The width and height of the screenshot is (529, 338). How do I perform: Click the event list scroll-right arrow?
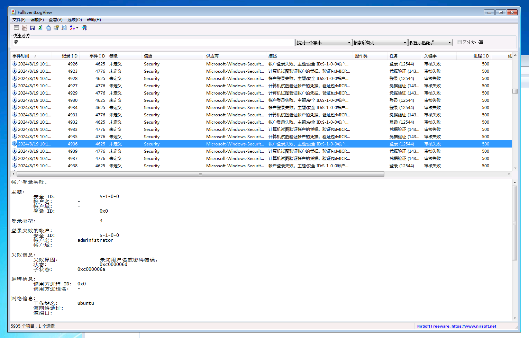point(509,174)
